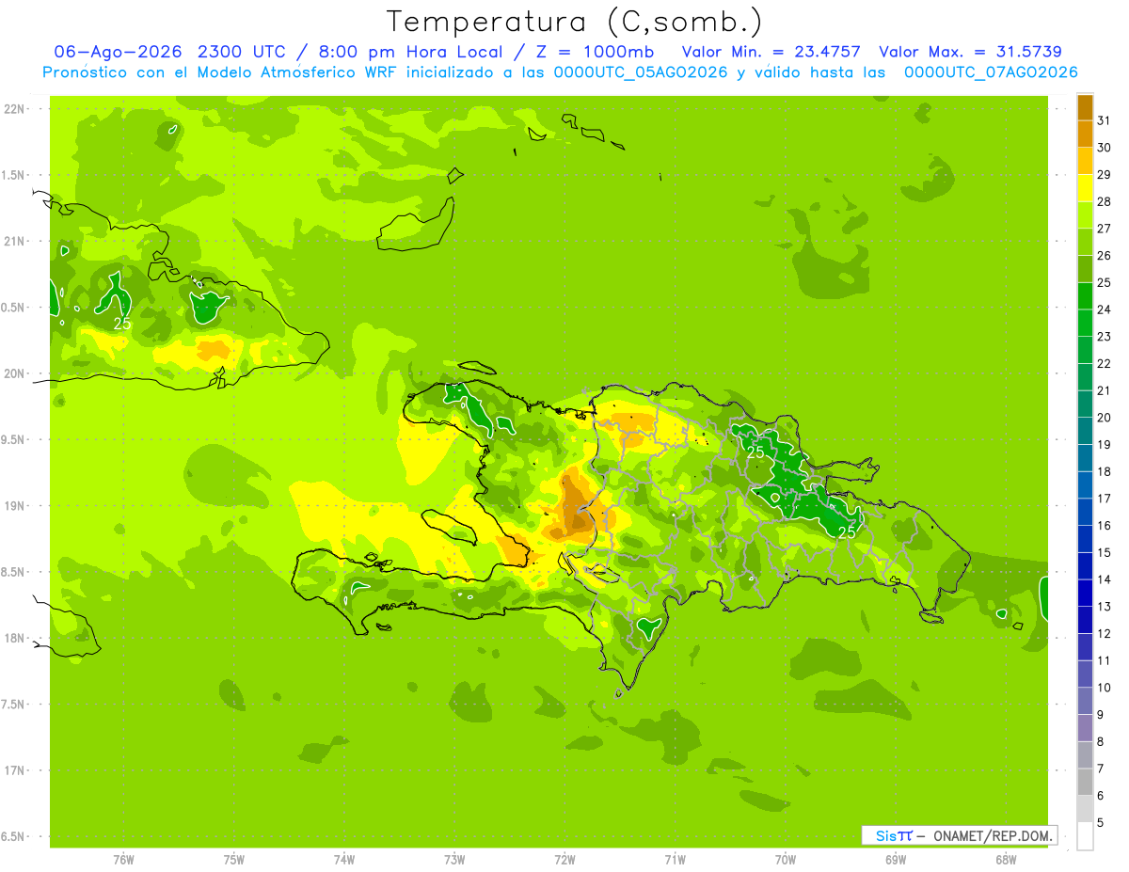
Task: Click the color bar segment between 22 and 23
Action: click(1085, 350)
